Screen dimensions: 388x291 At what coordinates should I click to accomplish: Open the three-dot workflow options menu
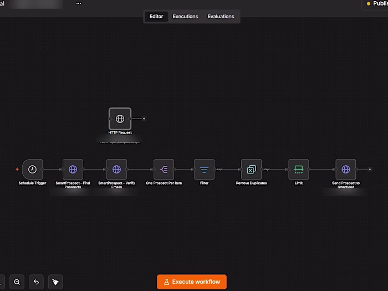(x=79, y=3)
